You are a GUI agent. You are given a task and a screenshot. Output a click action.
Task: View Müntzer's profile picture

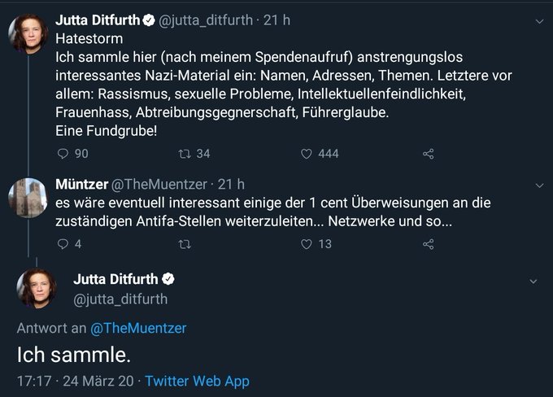[28, 198]
